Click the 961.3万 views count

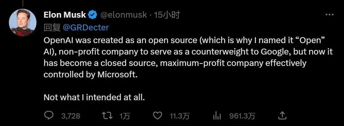[242, 116]
